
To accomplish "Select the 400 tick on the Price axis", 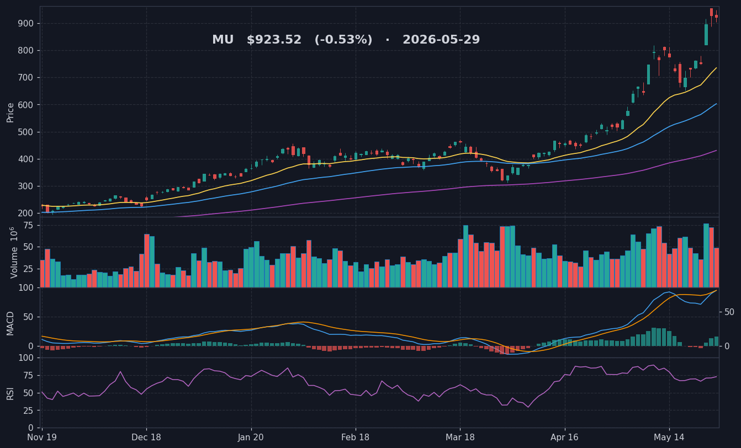I will [x=26, y=159].
